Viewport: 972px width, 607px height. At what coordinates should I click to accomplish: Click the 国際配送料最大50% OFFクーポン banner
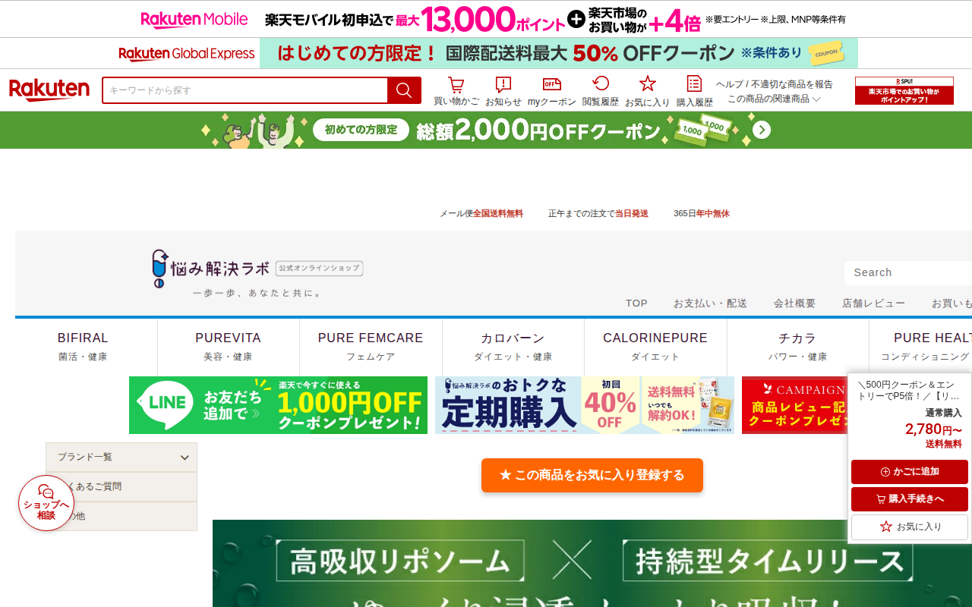558,53
